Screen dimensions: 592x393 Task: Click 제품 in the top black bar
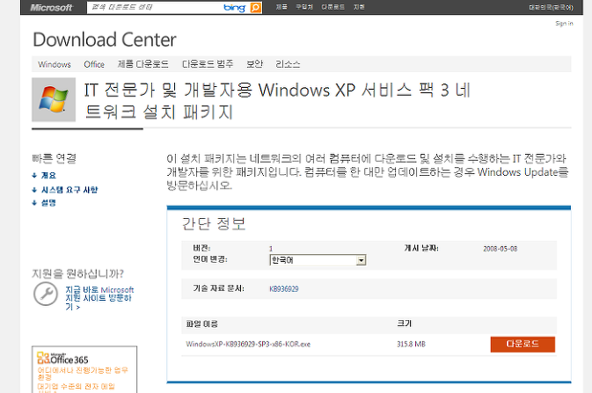coord(281,7)
